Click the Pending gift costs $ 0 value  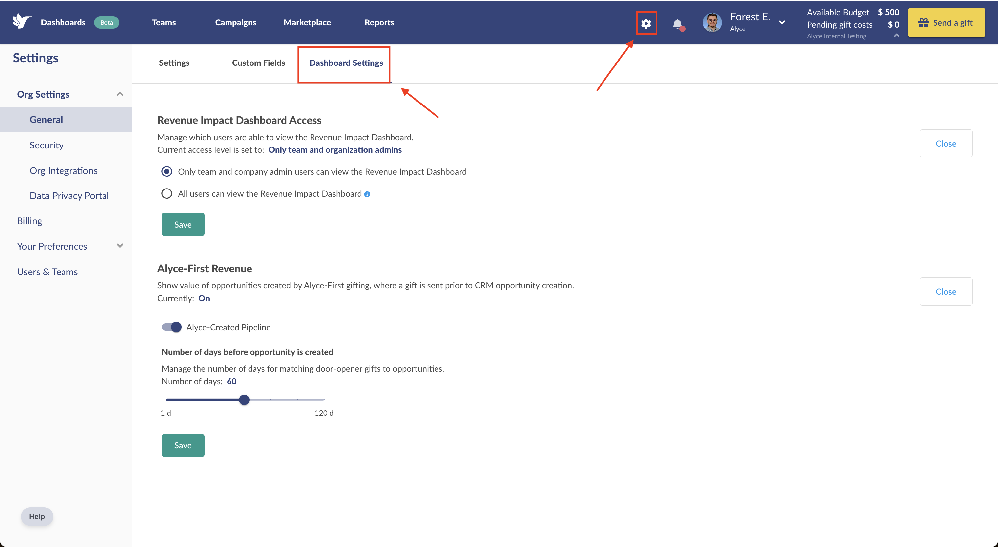[x=893, y=24]
